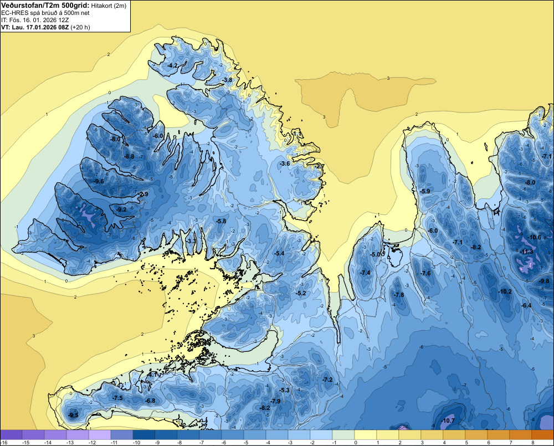Click the -5.2 temperature reading
This screenshot has width=554, height=446.
(x=301, y=293)
